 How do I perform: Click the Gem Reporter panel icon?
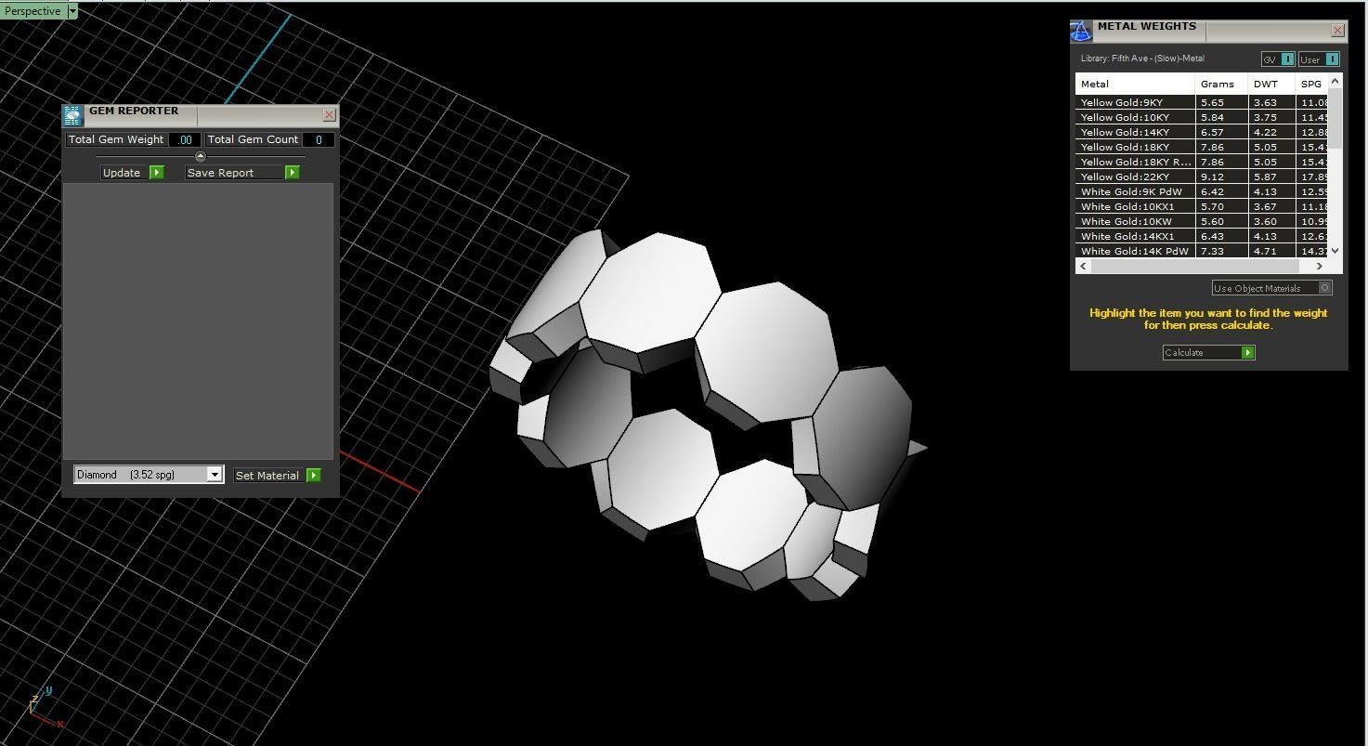[72, 116]
